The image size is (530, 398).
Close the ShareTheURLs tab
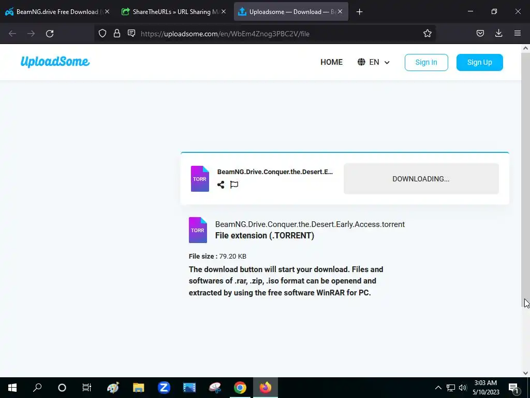[224, 11]
